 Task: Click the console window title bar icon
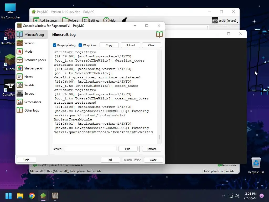[19, 26]
